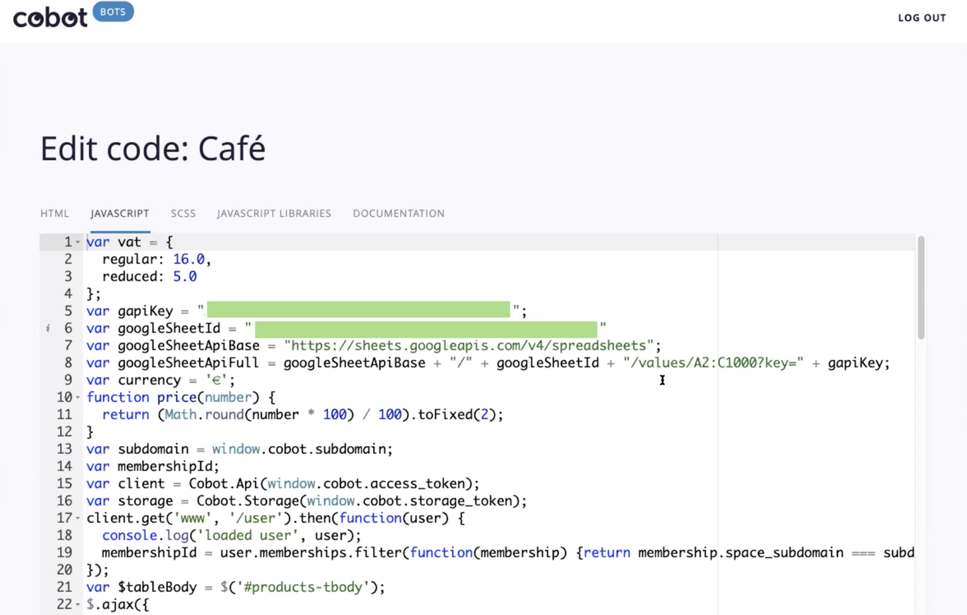Switch to the HTML tab
Screen dimensions: 967x615
click(55, 213)
